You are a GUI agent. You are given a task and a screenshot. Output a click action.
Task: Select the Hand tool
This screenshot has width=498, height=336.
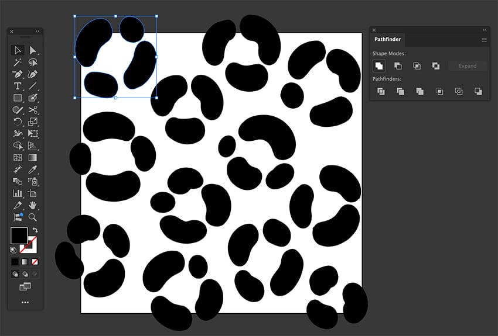coord(33,205)
